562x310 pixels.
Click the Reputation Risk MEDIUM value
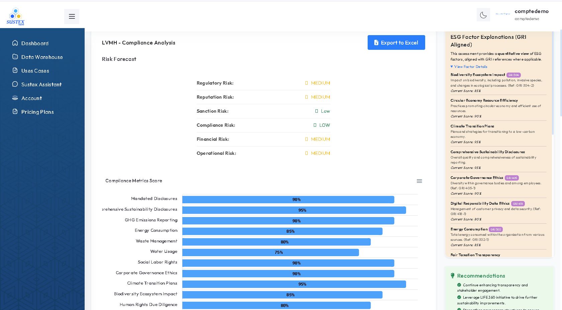pos(317,97)
